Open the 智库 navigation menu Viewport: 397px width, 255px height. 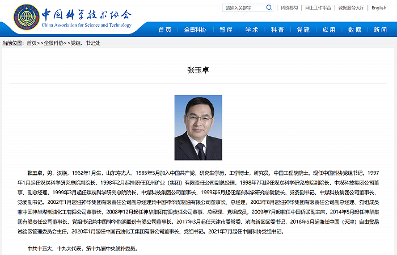pos(226,30)
